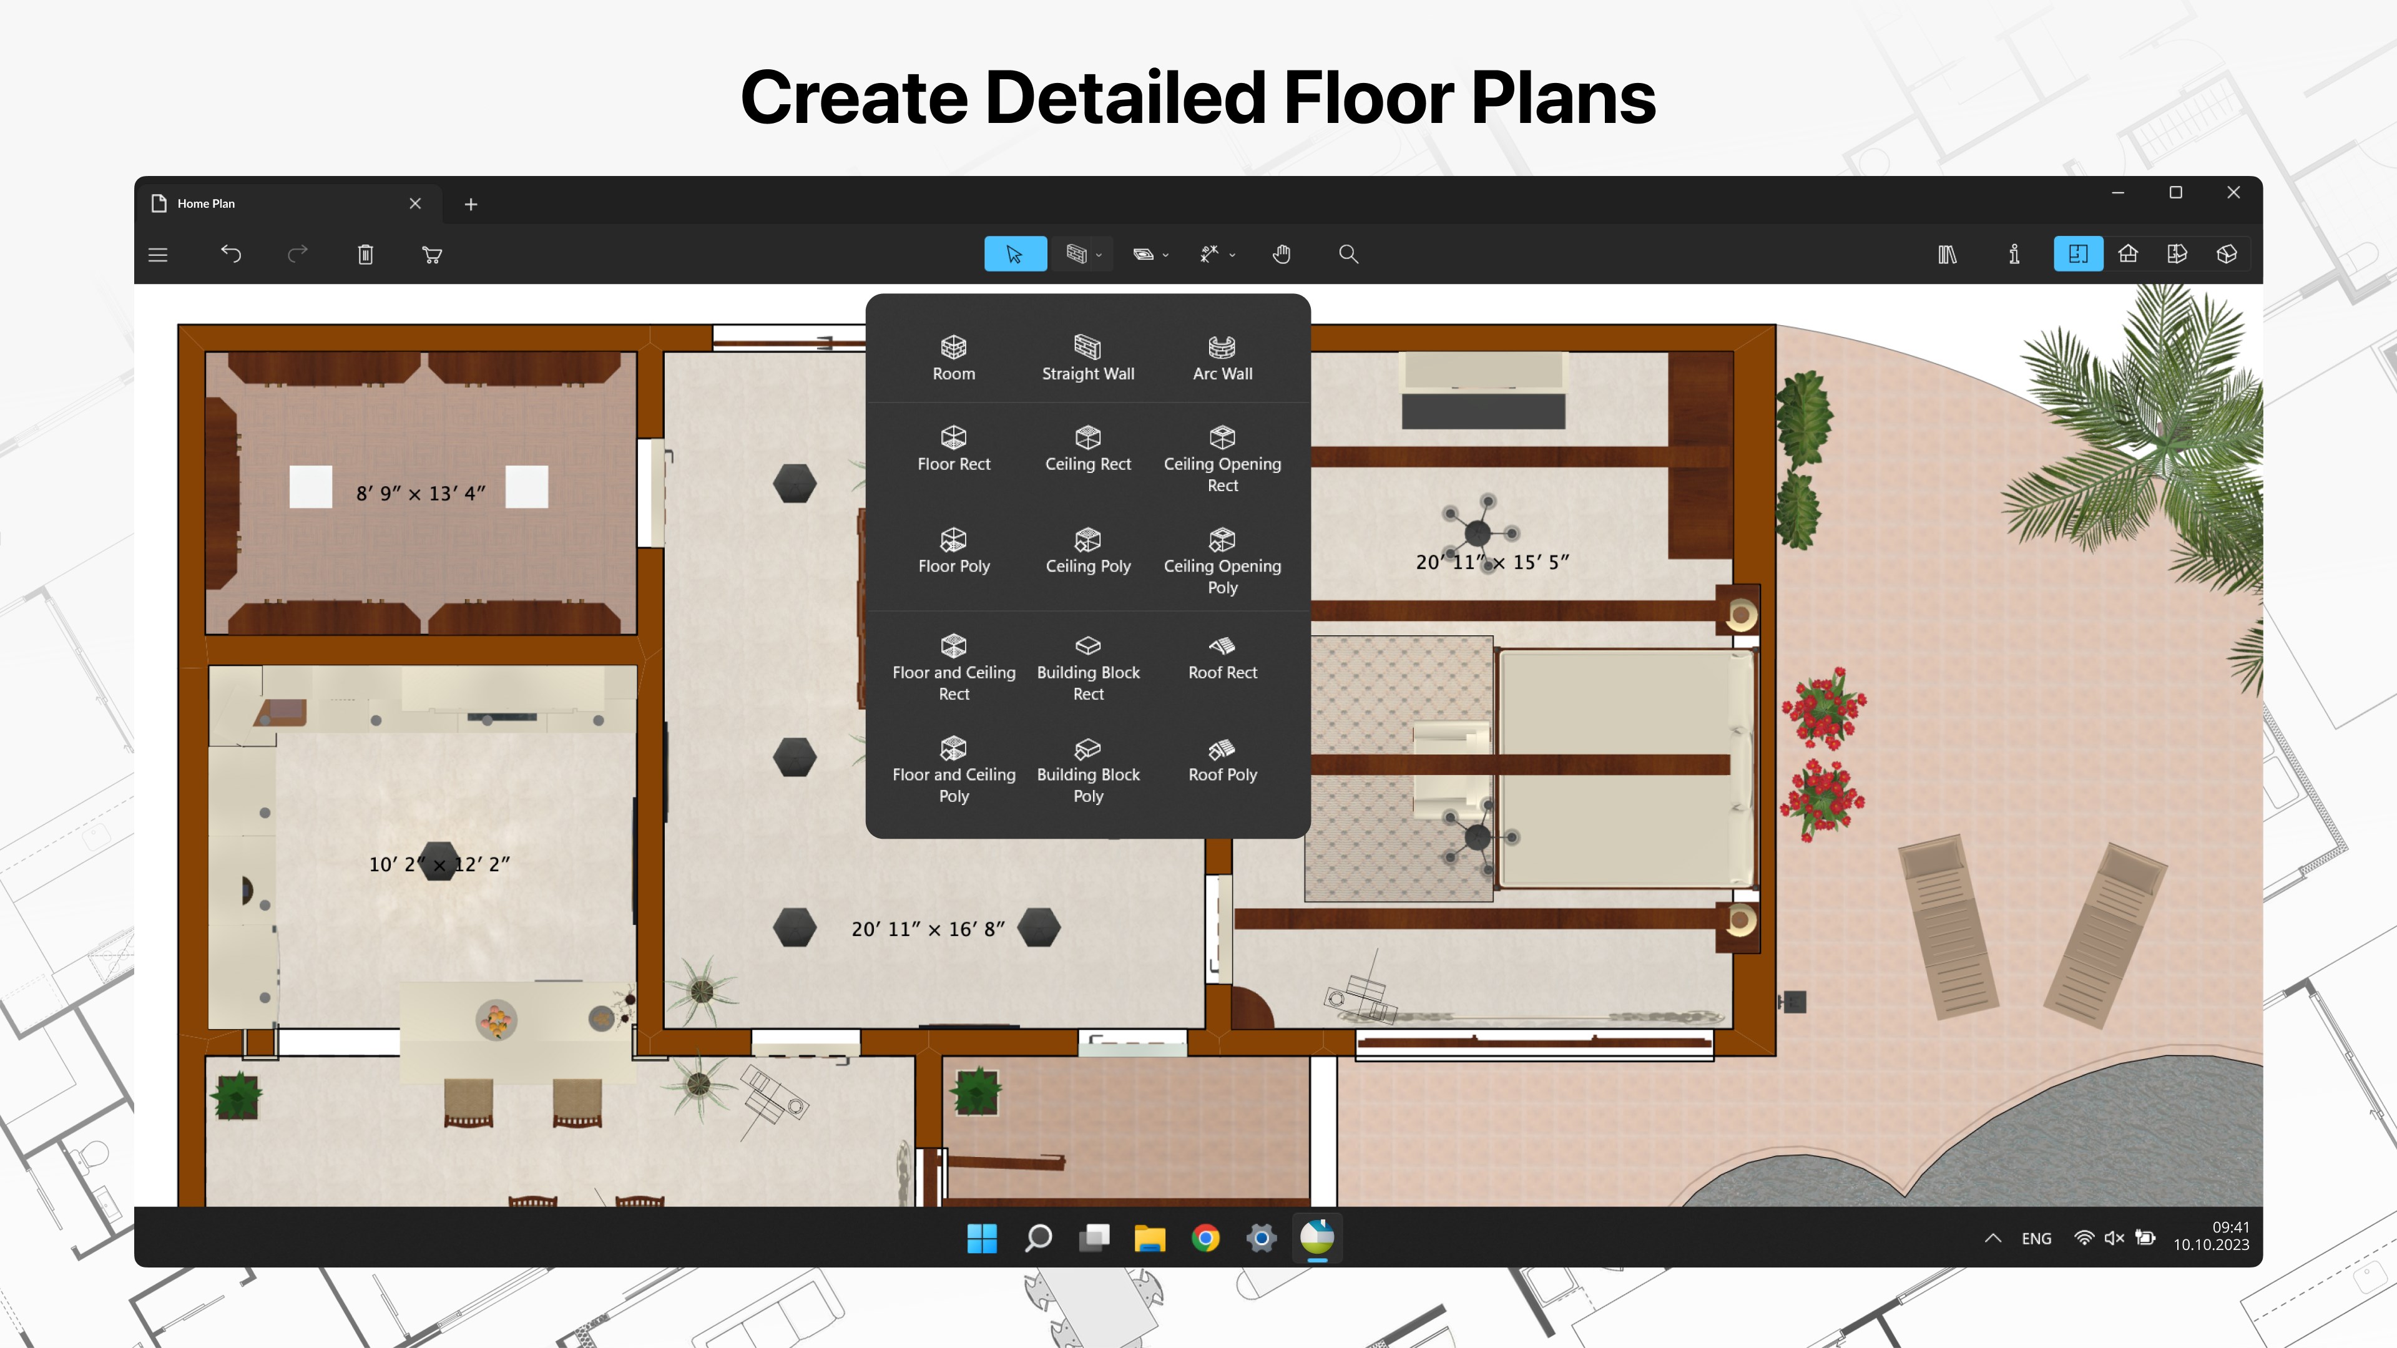Pick the Ceiling Opening Rect option
The height and width of the screenshot is (1348, 2397).
point(1222,459)
